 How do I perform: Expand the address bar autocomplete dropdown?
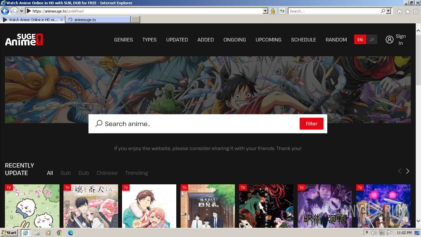(265, 11)
